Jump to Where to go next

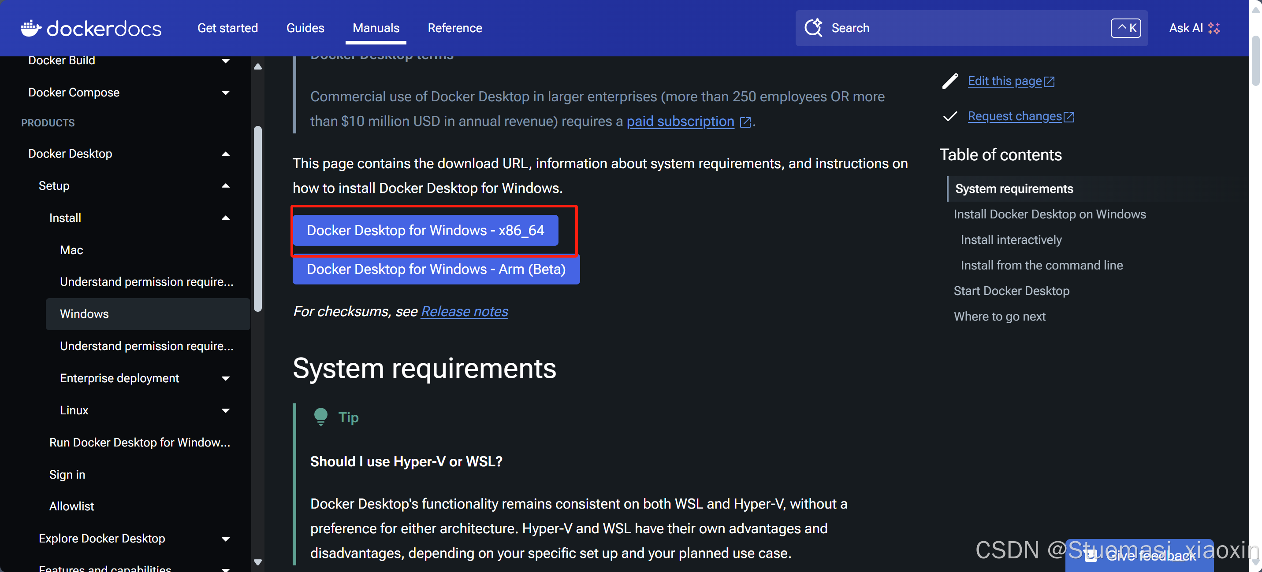point(999,317)
